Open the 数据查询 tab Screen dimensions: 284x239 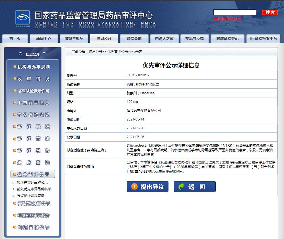(x=134, y=38)
